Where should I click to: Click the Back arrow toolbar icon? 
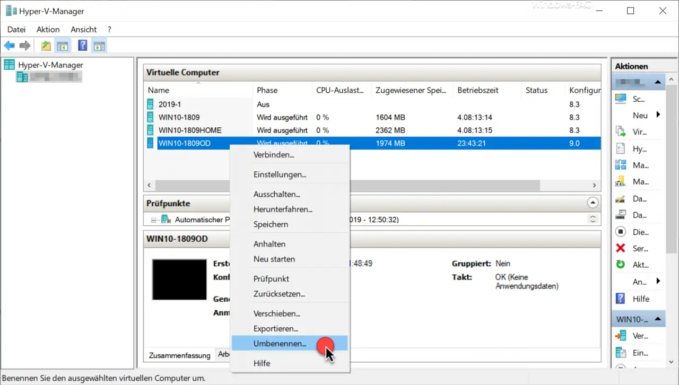(x=10, y=46)
